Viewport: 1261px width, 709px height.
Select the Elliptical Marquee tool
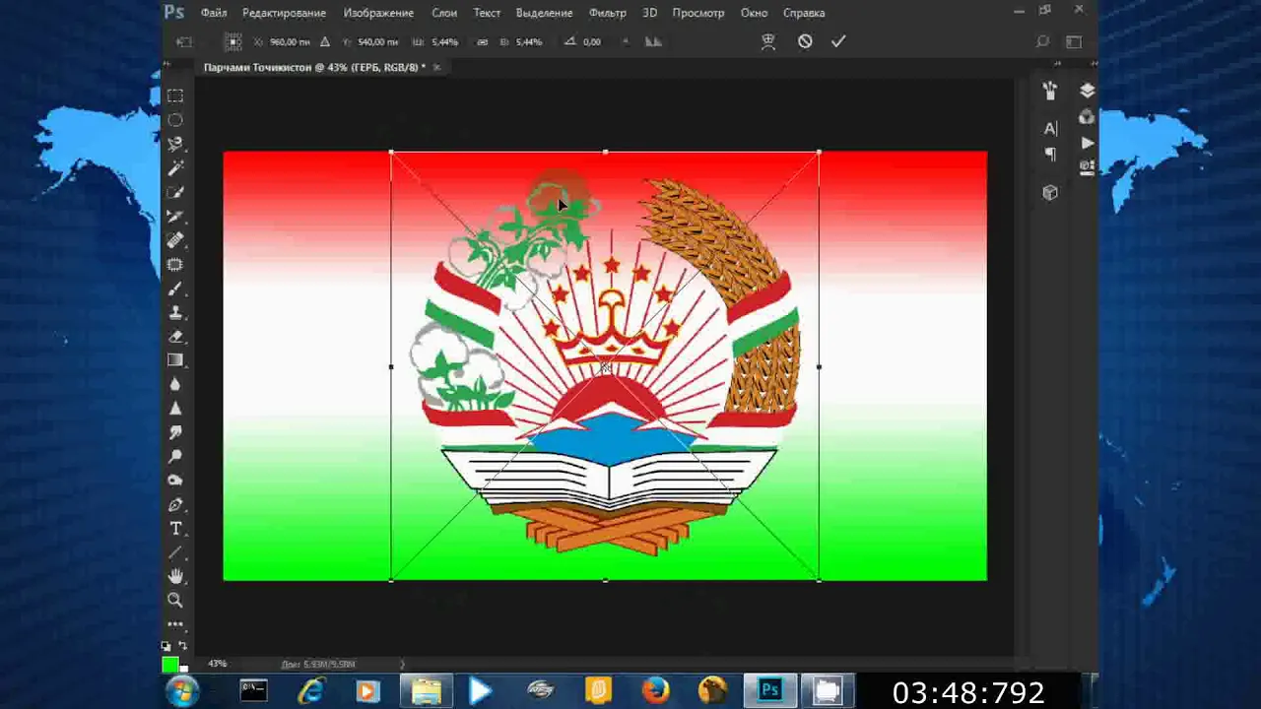175,120
